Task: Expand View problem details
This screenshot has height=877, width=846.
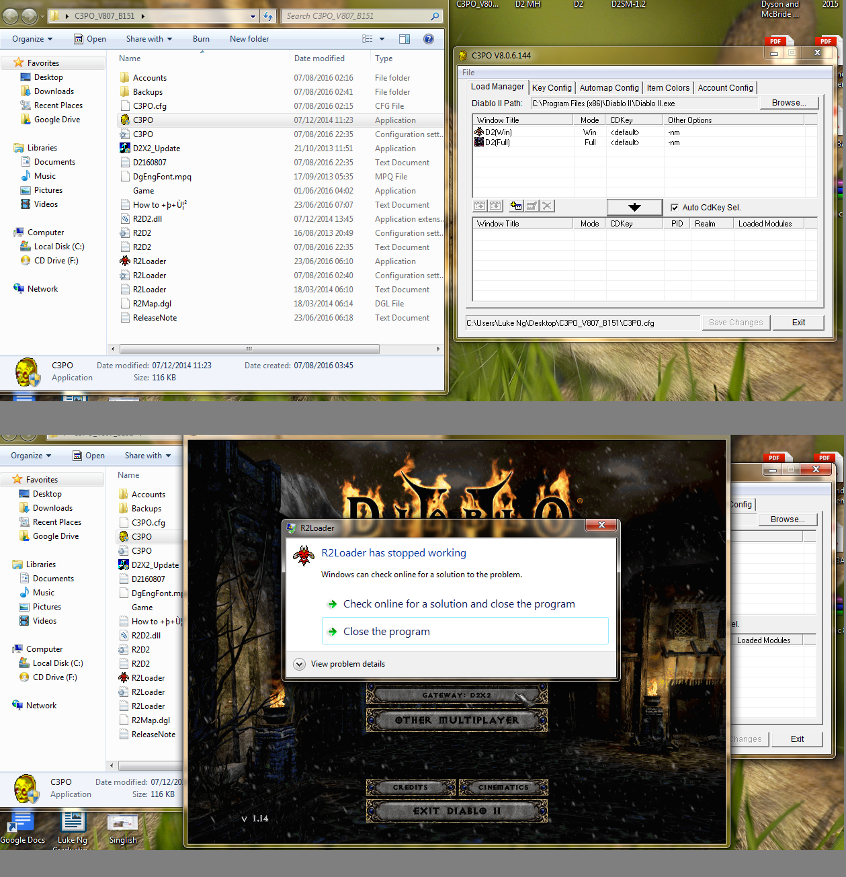Action: coord(340,664)
